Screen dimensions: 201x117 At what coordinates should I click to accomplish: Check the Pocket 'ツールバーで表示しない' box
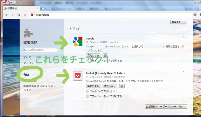click(x=87, y=92)
